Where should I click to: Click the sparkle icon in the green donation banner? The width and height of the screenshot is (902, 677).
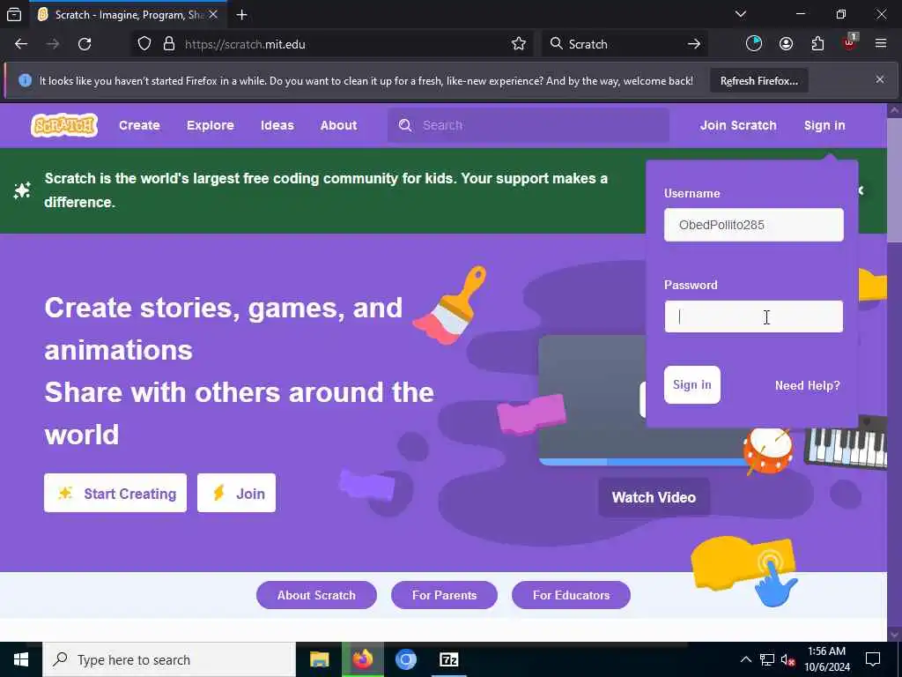pyautogui.click(x=22, y=190)
